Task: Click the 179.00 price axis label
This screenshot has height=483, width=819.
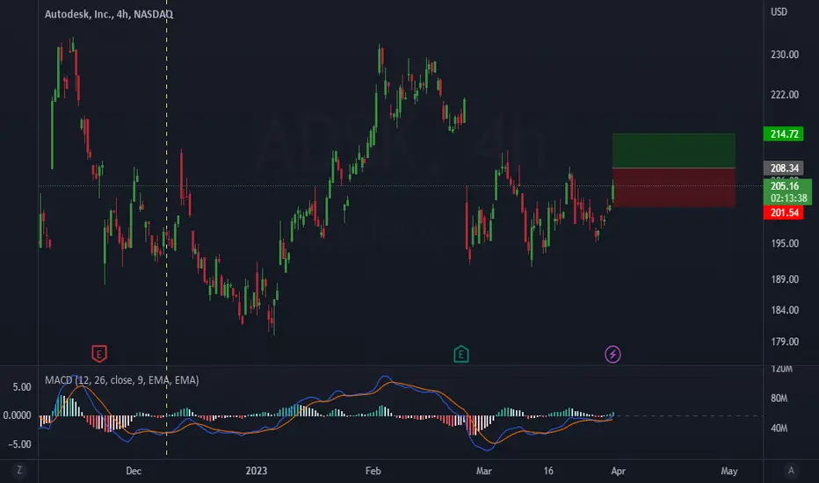Action: [x=785, y=342]
